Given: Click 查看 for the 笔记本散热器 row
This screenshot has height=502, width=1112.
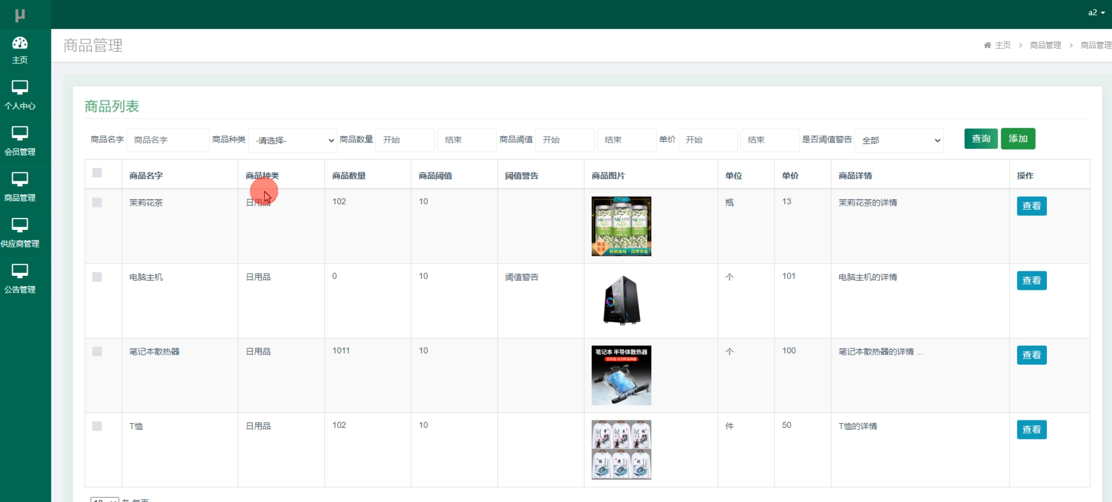Looking at the screenshot, I should coord(1031,355).
